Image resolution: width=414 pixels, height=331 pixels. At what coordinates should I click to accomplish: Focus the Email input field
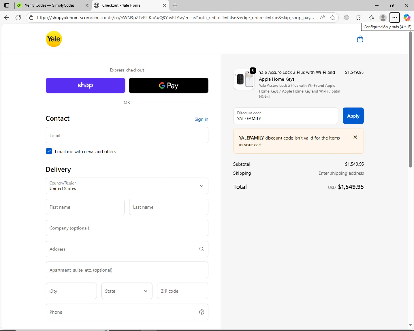tap(127, 135)
